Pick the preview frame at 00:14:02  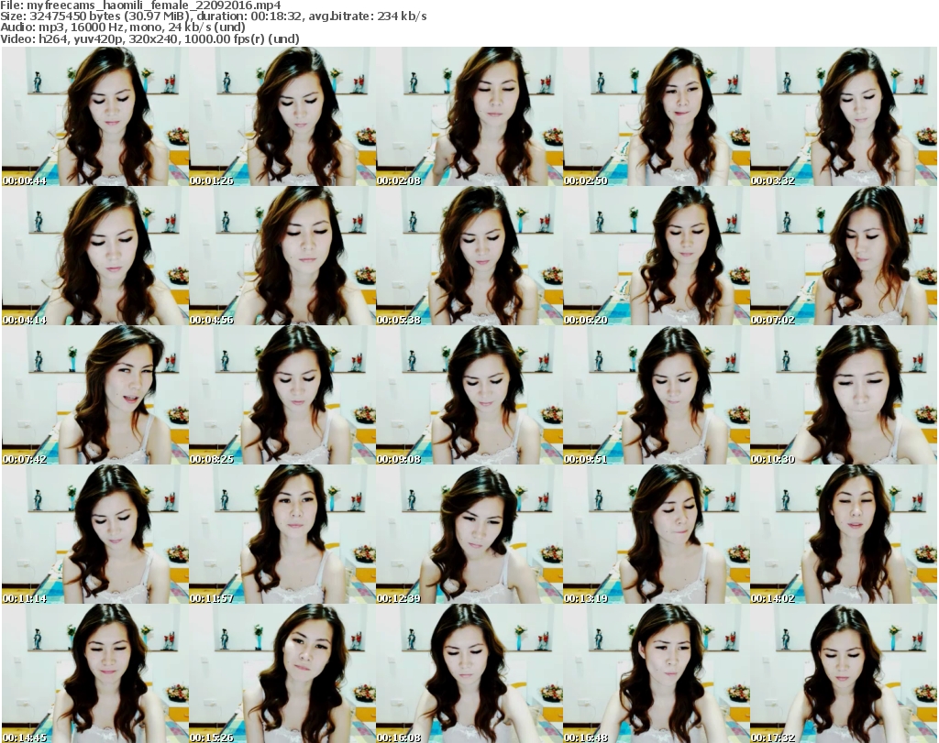coord(844,534)
